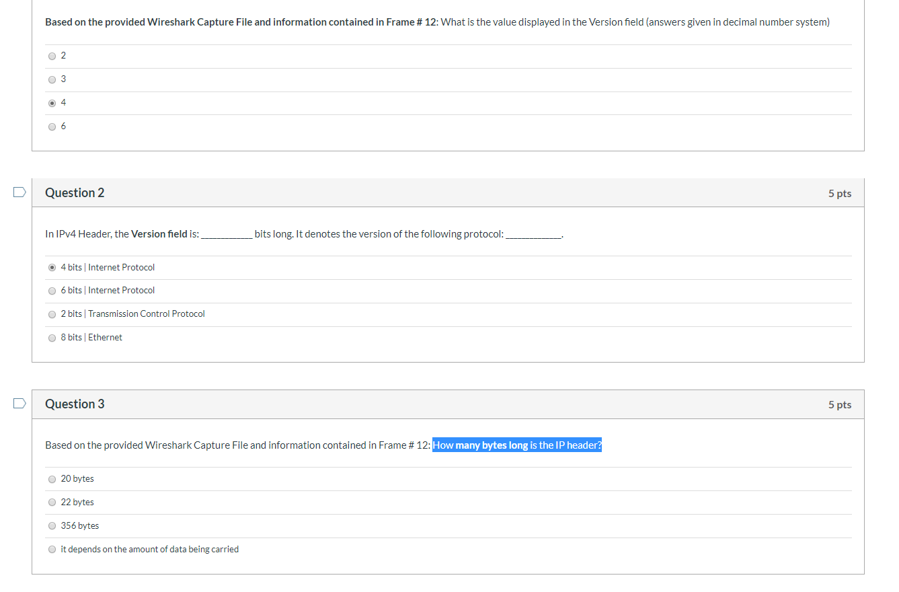Select answer option "6" in Question 1
Viewport: 899px width, 592px height.
coord(52,126)
